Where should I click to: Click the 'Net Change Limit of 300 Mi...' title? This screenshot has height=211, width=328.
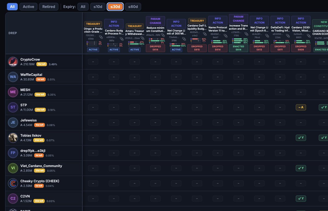[x=176, y=32]
